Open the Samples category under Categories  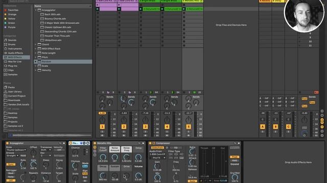click(x=13, y=75)
